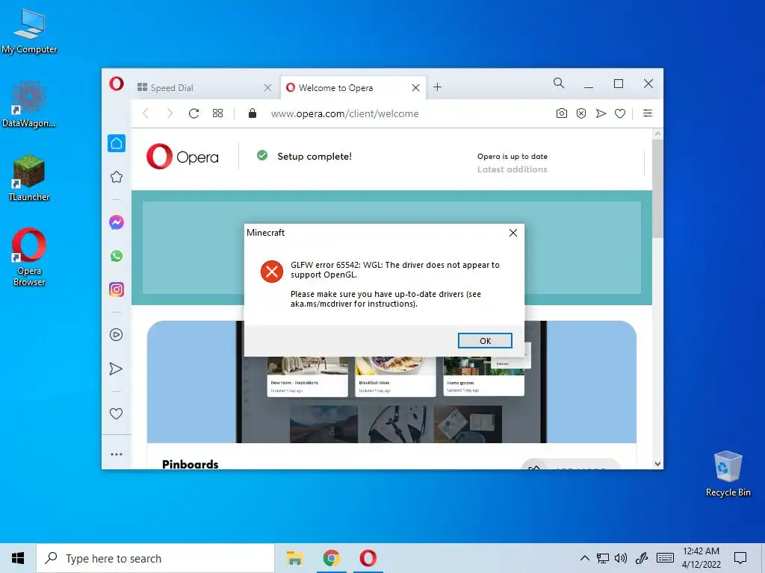
Task: Select TLauncher desktop shortcut
Action: [29, 178]
